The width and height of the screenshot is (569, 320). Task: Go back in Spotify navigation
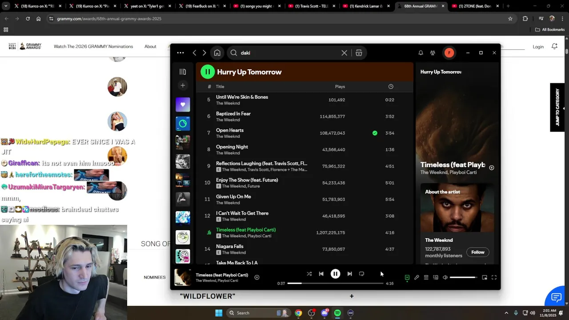(194, 53)
